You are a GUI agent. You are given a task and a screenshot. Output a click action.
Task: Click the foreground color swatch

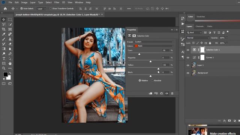tap(6, 74)
